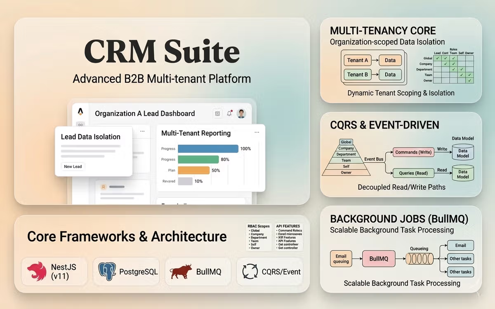
Task: Toggle the Company Cont role checkbox
Action: tap(445, 64)
